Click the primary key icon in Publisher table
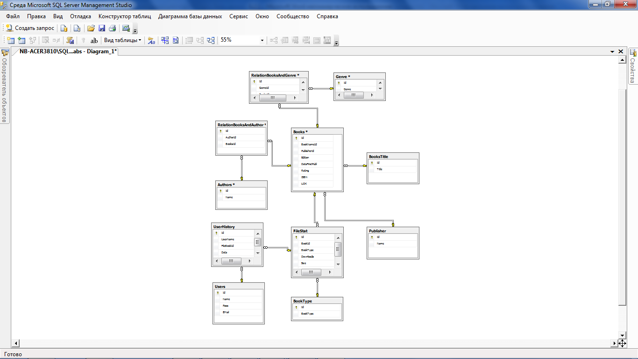Screen dimensions: 638x359 (372, 237)
